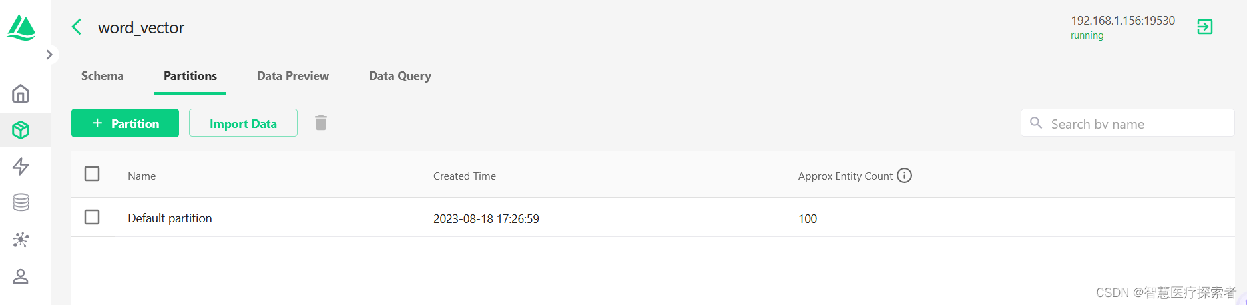Click the Import Data button
This screenshot has width=1247, height=305.
[243, 123]
